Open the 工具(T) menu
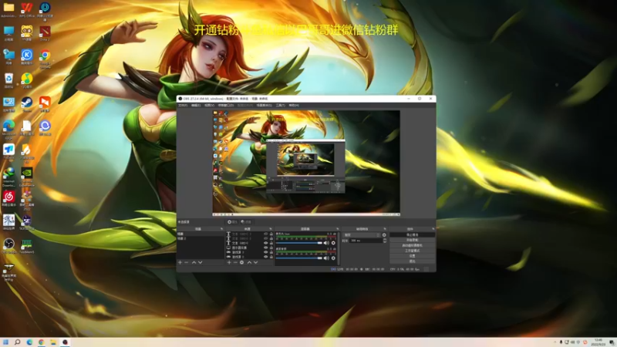617x347 pixels. pos(280,106)
